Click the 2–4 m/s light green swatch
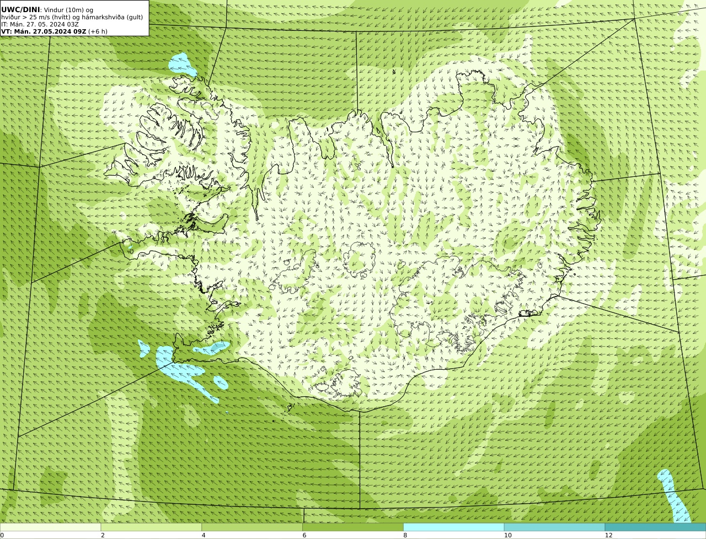706x539 pixels. 151,527
